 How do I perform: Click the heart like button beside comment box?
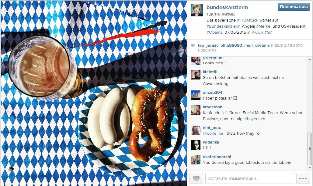(x=196, y=178)
